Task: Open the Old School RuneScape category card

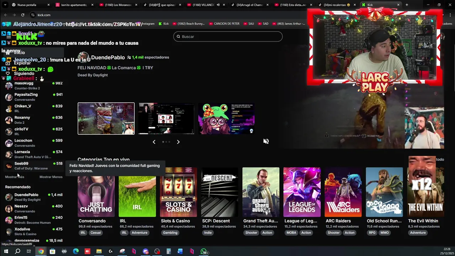Action: coord(384,192)
